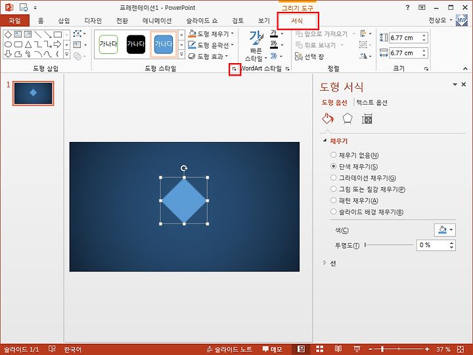
Task: Choose the right arrow shape in gallery
Action: click(57, 45)
